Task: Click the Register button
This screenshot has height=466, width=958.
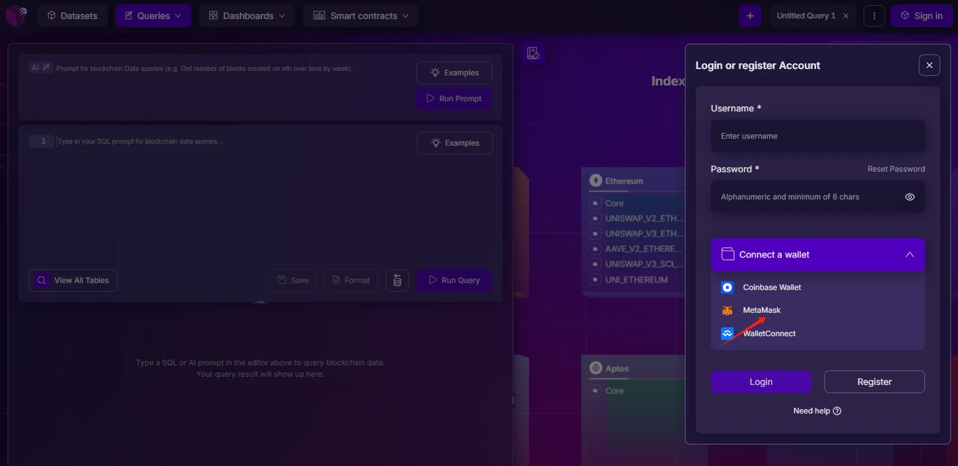Action: 874,382
